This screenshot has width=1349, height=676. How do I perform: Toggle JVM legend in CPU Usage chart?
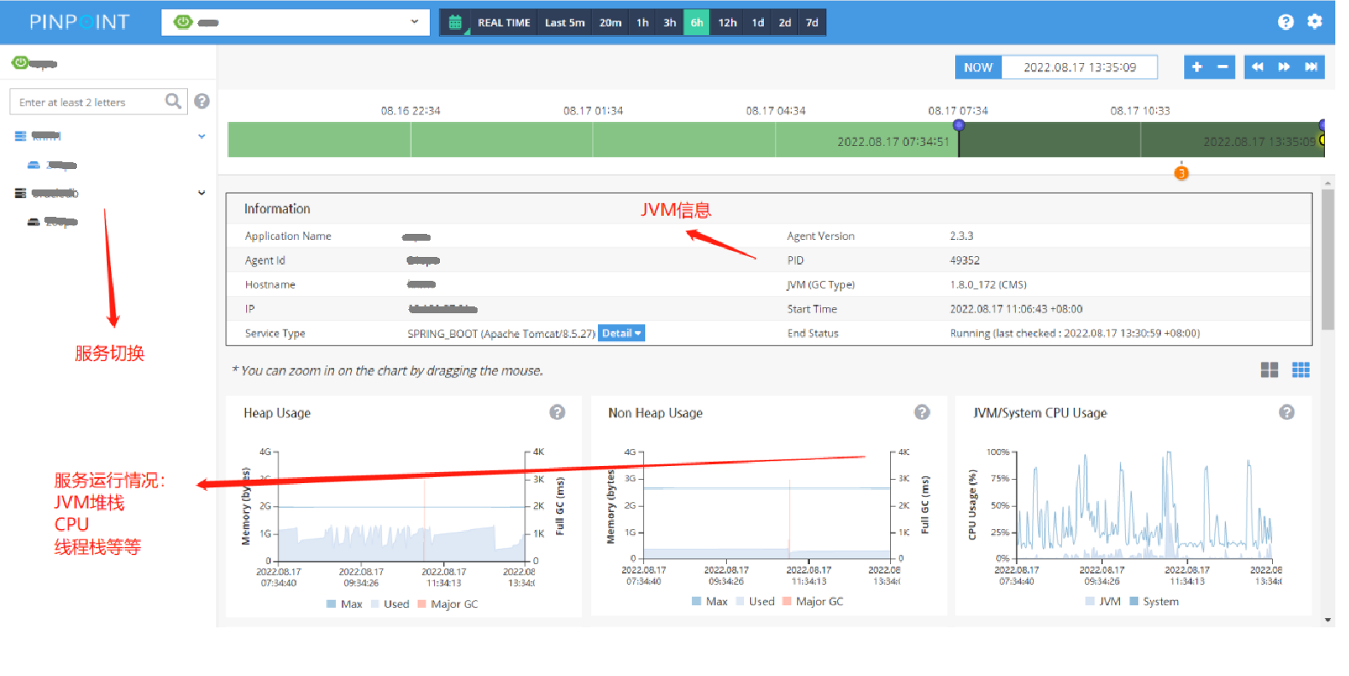coord(1103,602)
